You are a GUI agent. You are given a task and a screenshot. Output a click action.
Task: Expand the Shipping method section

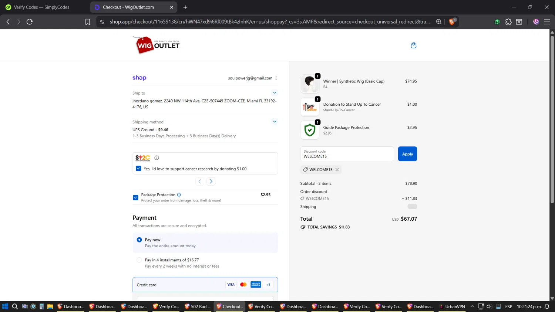(x=274, y=122)
